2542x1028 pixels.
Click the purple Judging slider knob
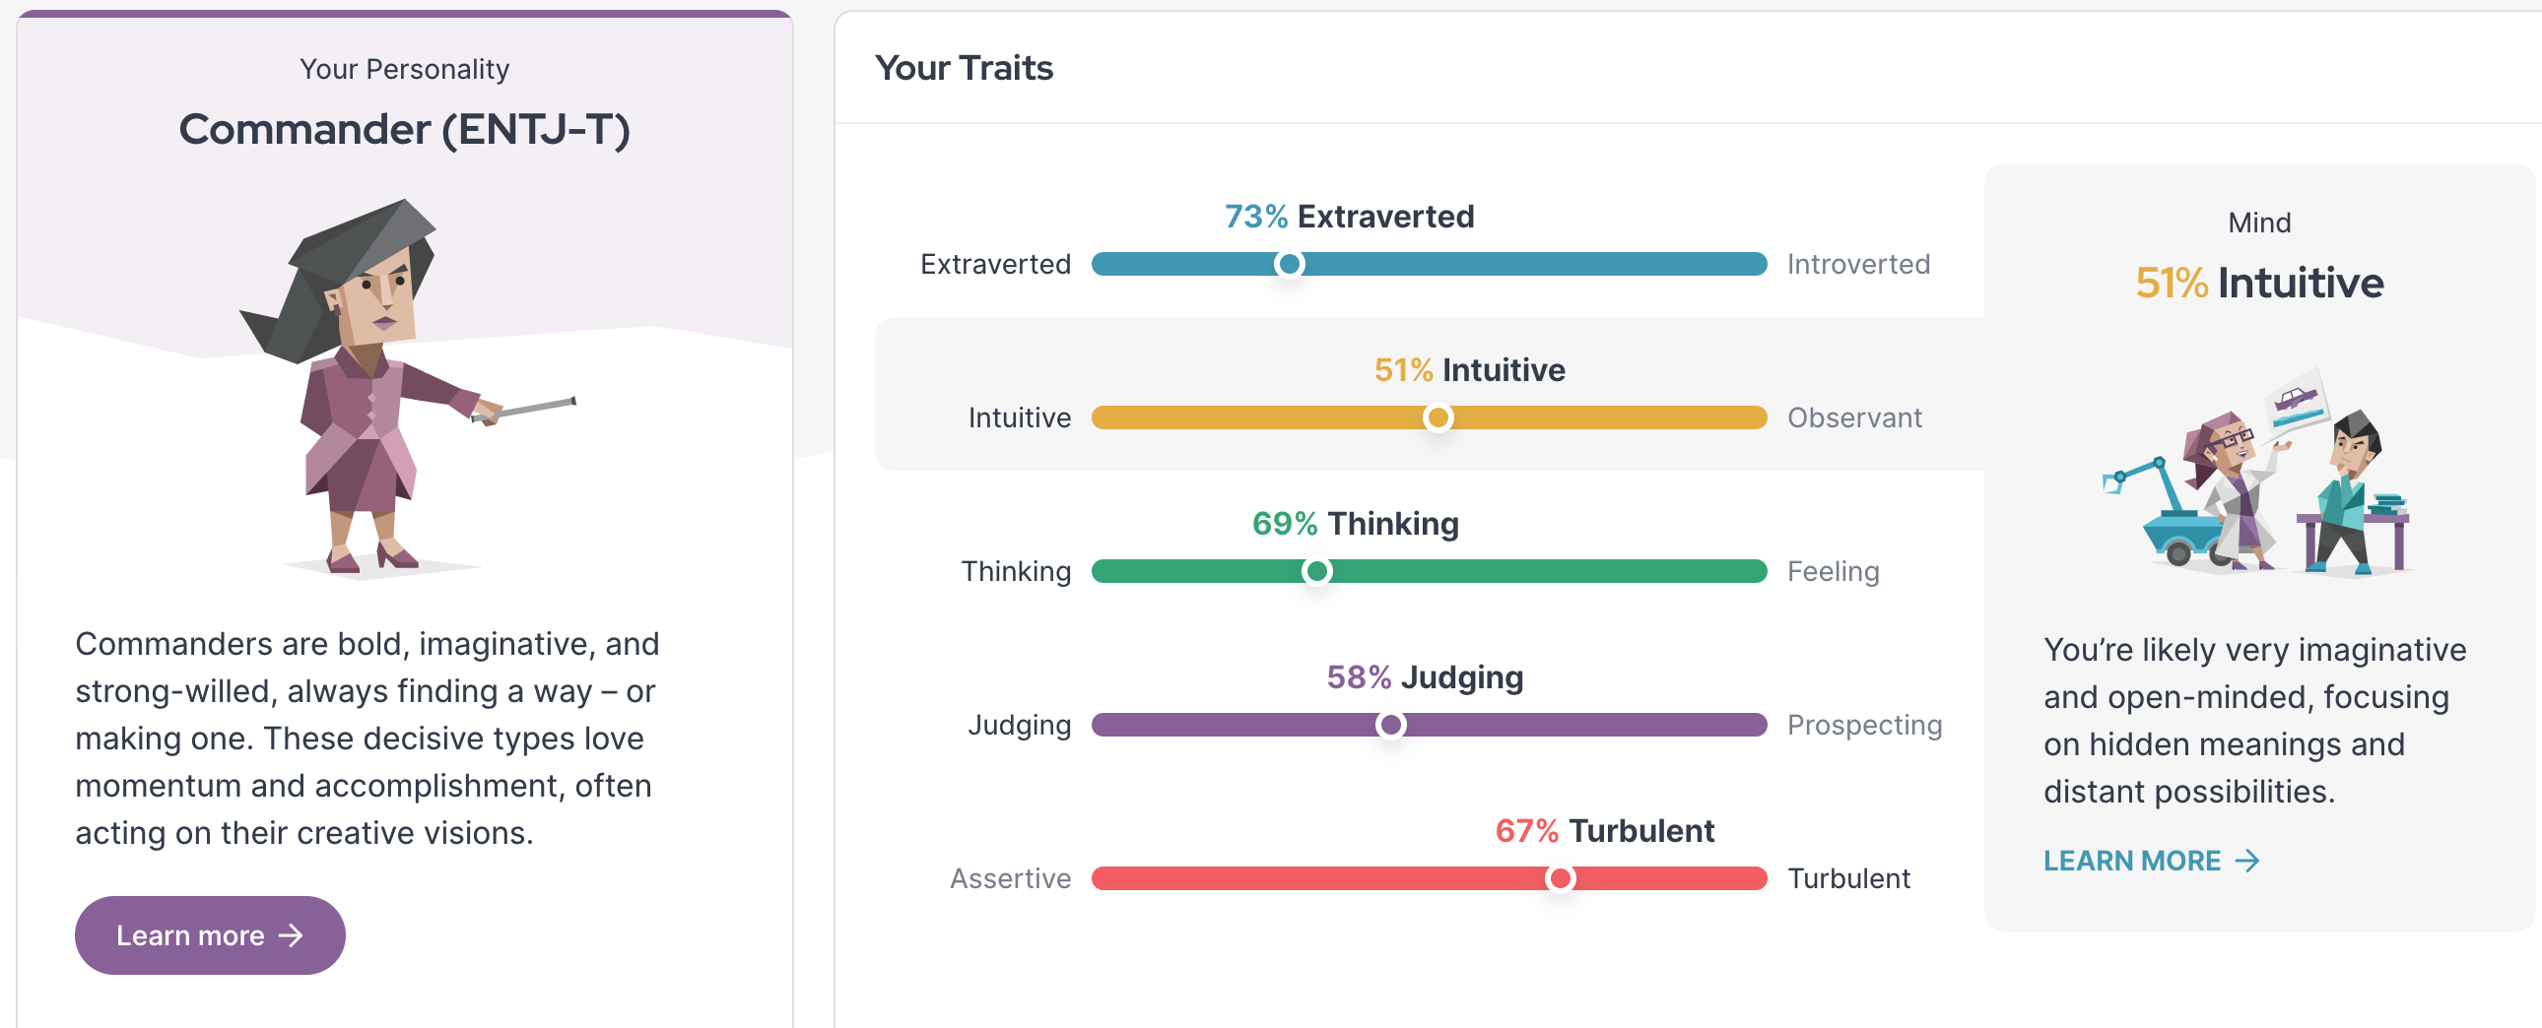[x=1390, y=724]
